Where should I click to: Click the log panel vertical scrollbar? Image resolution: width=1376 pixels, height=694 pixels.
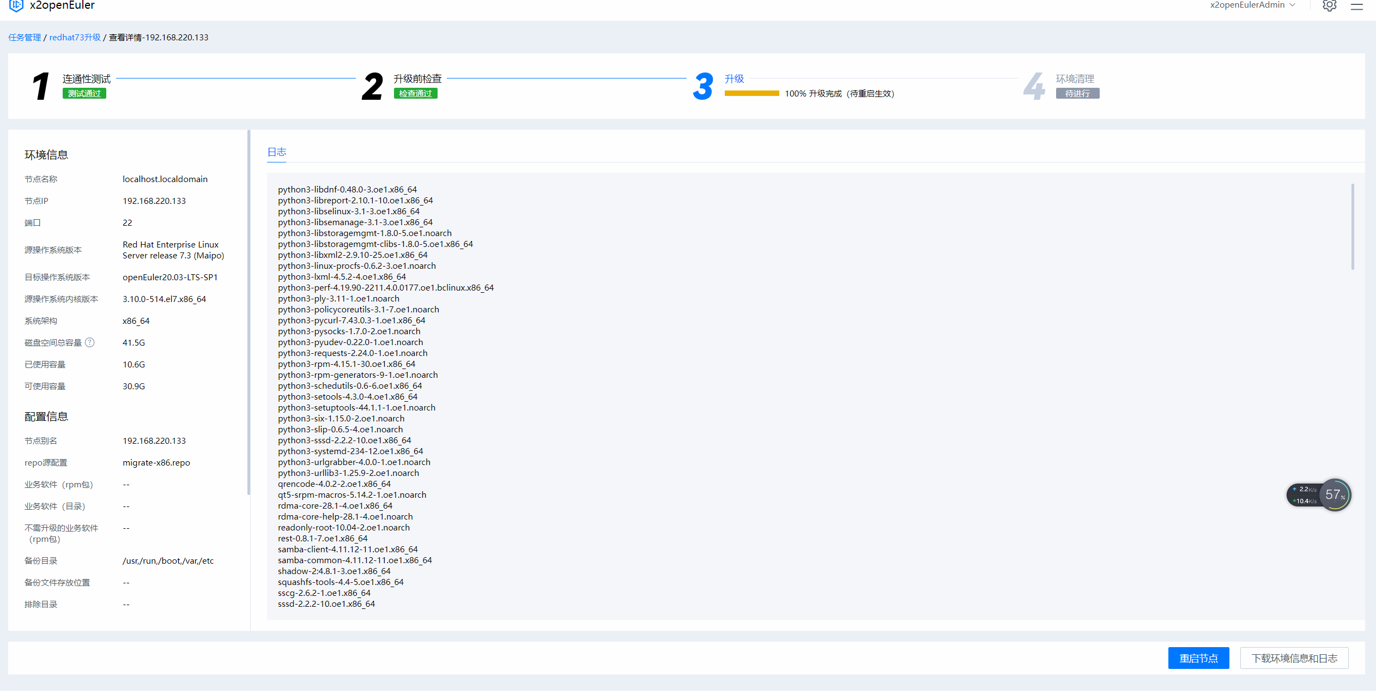coord(1353,226)
